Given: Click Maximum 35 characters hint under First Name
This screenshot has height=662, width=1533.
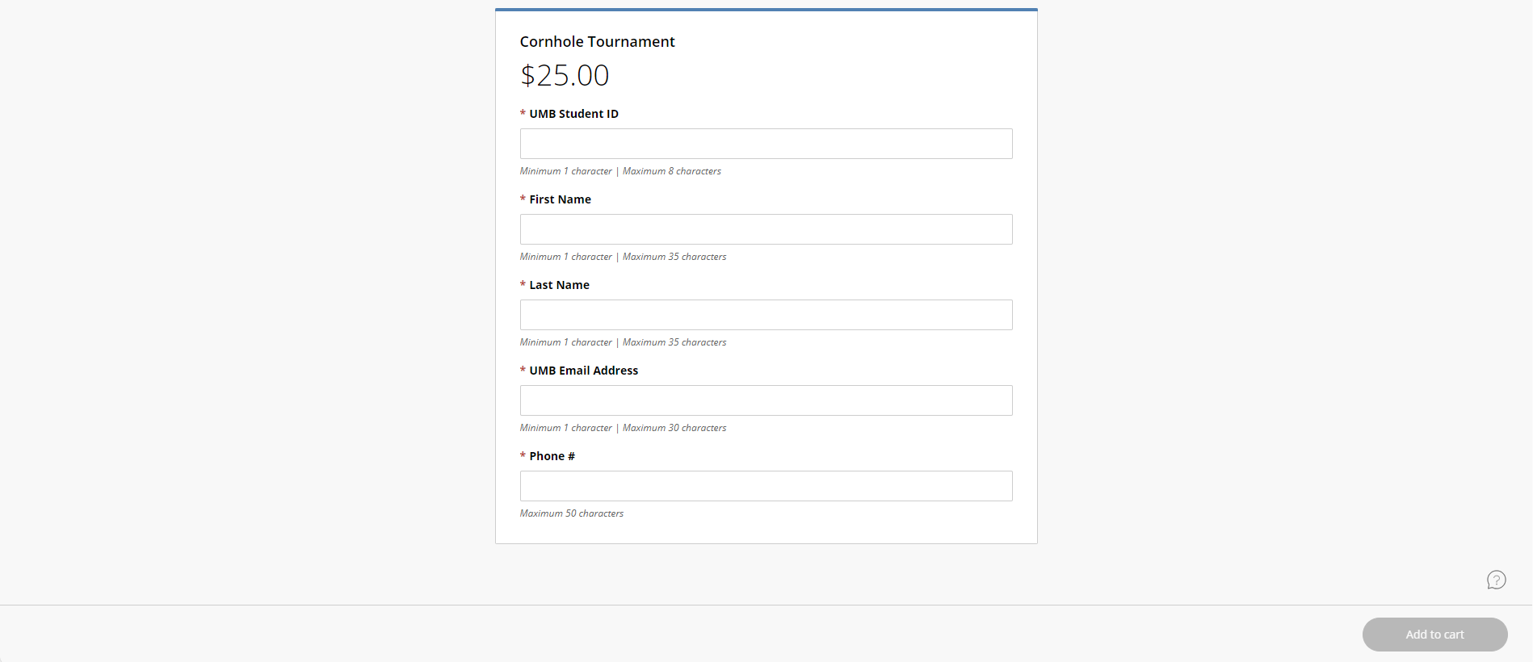Looking at the screenshot, I should [674, 257].
